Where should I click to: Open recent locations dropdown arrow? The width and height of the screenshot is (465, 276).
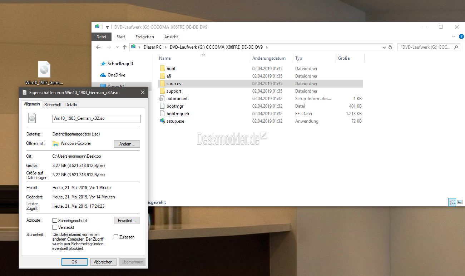coord(117,47)
